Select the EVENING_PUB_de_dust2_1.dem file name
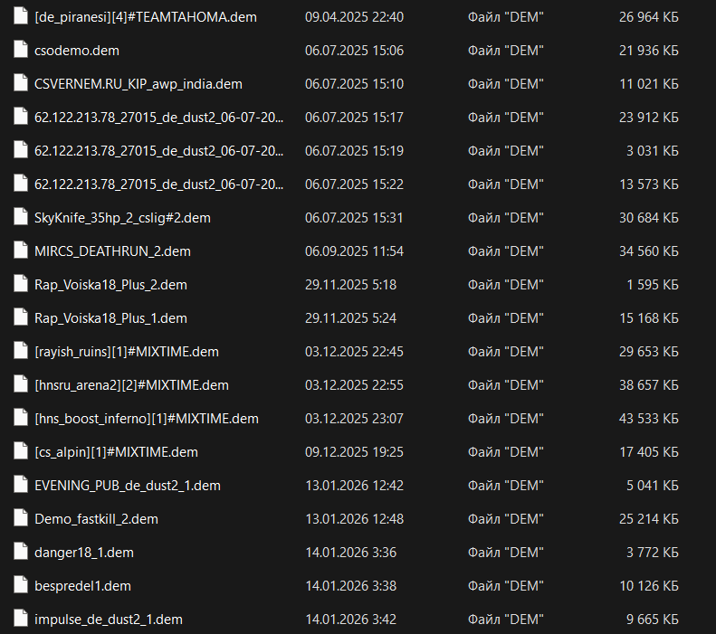This screenshot has height=634, width=716. tap(127, 486)
